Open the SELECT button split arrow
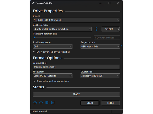Viewport: 153px width, 114px height. click(118, 29)
